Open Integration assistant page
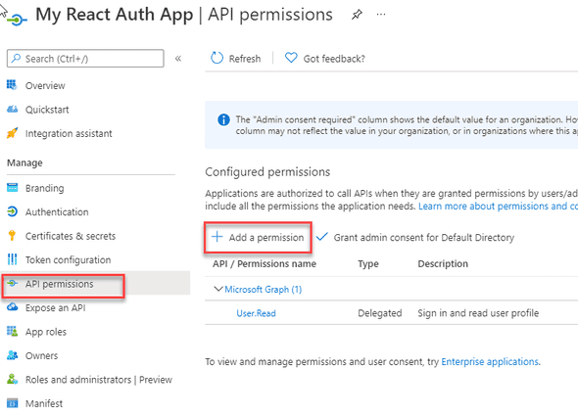This screenshot has height=416, width=578. (69, 133)
